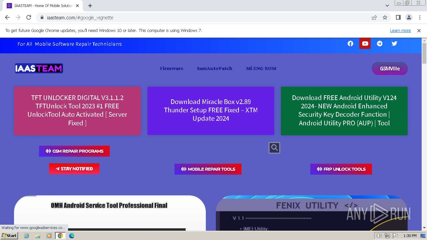Image resolution: width=427 pixels, height=240 pixels.
Task: Open a new browser tab
Action: (90, 6)
